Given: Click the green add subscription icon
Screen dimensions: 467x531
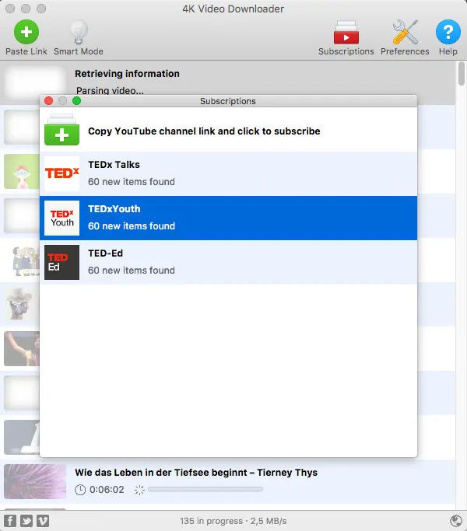Looking at the screenshot, I should 61,130.
